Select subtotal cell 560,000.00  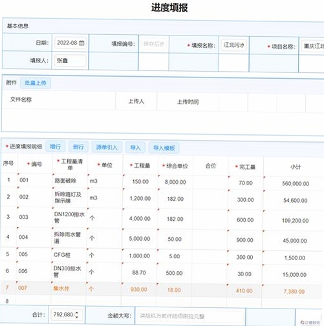296,183
